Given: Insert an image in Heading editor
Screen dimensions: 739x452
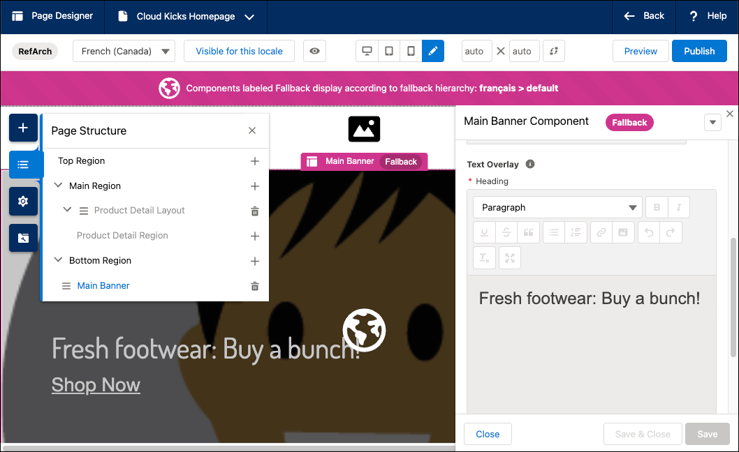Looking at the screenshot, I should coord(623,232).
